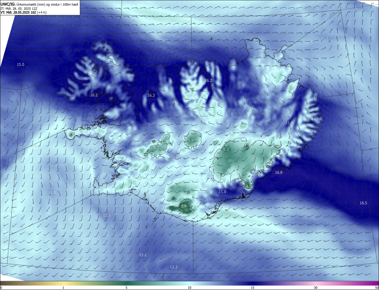379x290 pixels.
Task: Click the 6.7 value on Langjökull glacier
Action: (x=156, y=148)
